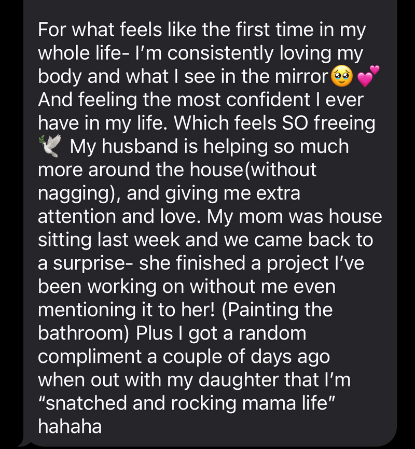Click the word "surprise"
Image resolution: width=415 pixels, height=449 pixels.
point(91,263)
